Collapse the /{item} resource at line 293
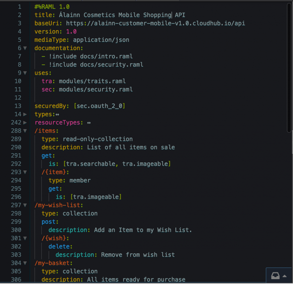The width and height of the screenshot is (293, 284). coord(25,172)
